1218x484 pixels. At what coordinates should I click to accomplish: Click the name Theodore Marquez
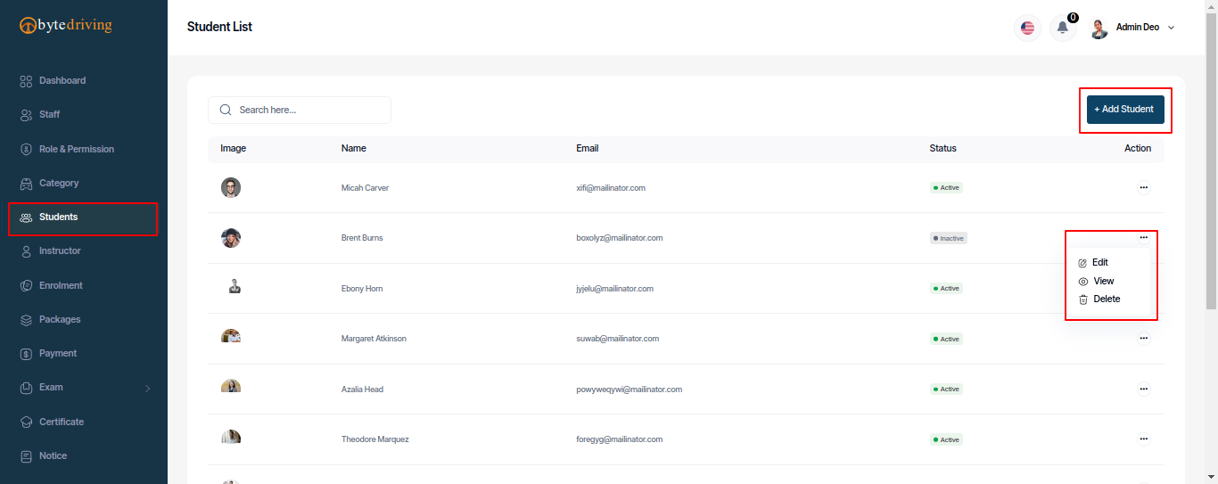[x=375, y=439]
